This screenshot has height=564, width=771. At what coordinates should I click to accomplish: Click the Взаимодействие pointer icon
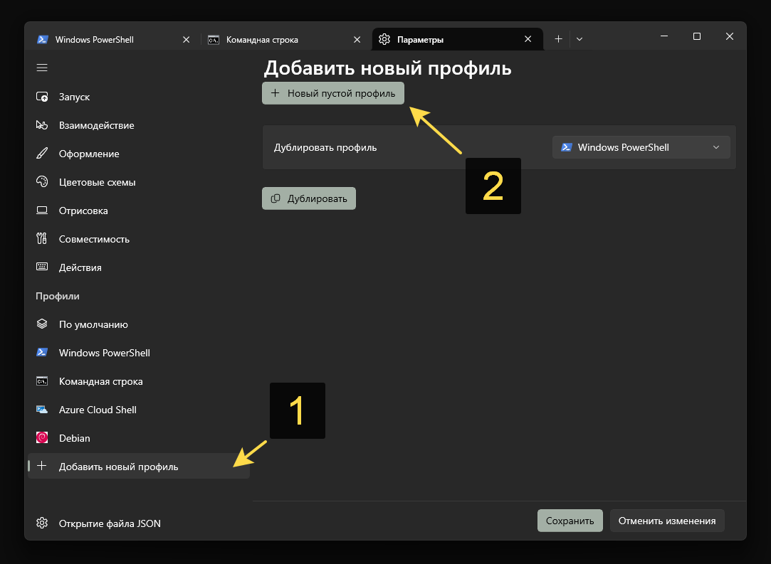click(42, 124)
